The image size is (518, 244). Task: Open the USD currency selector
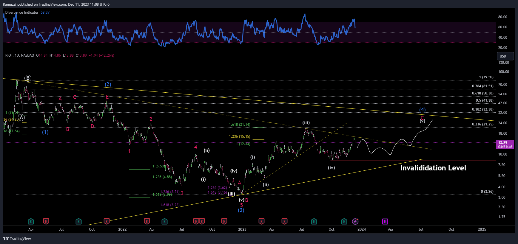[x=505, y=56]
